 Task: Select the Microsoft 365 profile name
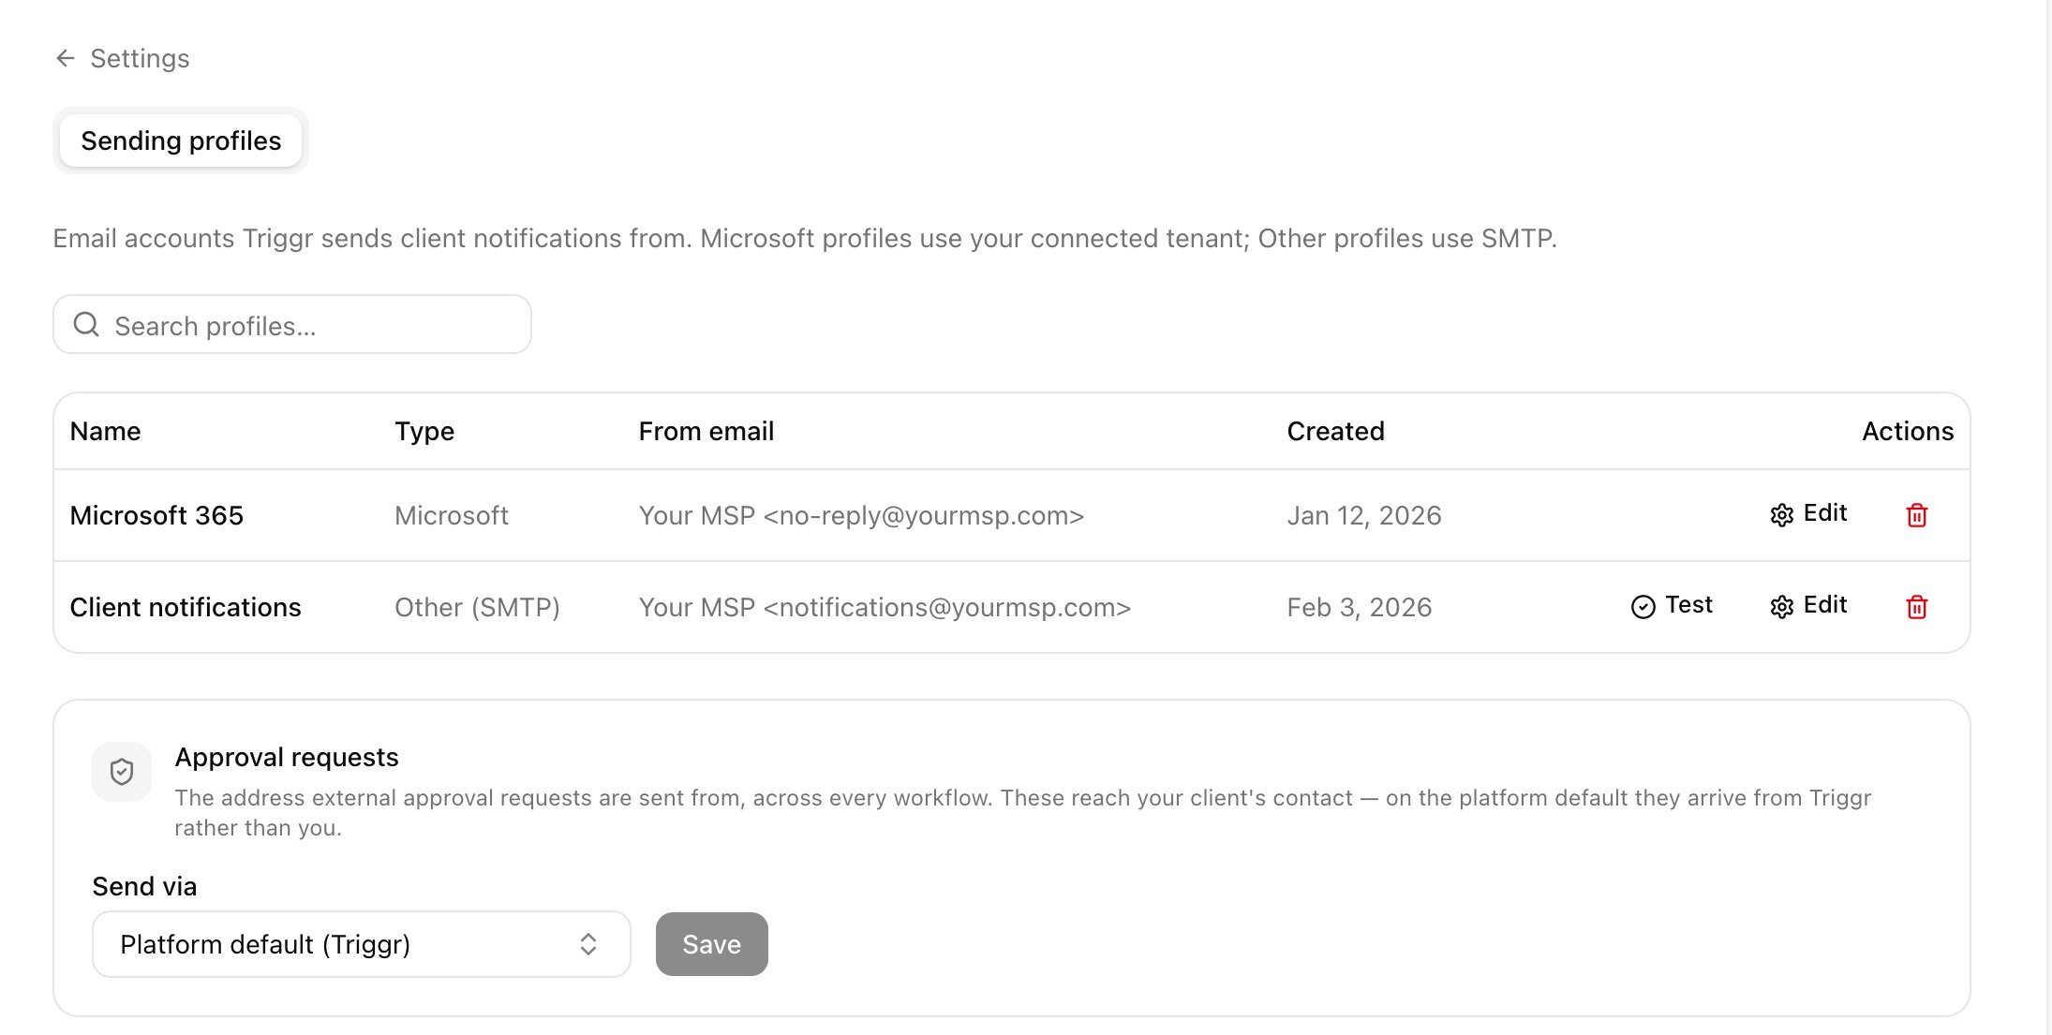pyautogui.click(x=156, y=515)
